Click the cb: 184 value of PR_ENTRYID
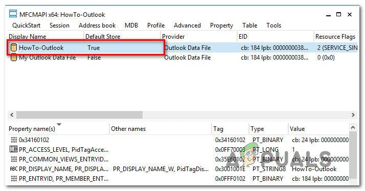The width and height of the screenshot is (365, 191). tap(321, 179)
